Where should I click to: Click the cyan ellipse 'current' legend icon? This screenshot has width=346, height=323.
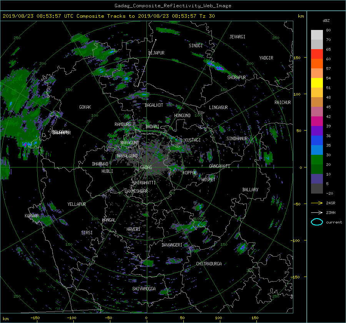(317, 222)
